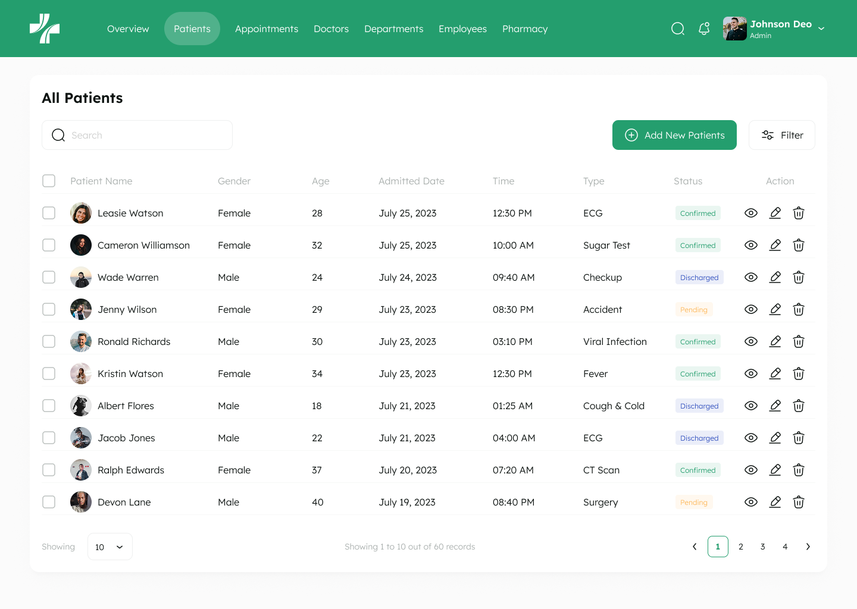Open the global search icon in navbar
857x609 pixels.
pos(678,29)
